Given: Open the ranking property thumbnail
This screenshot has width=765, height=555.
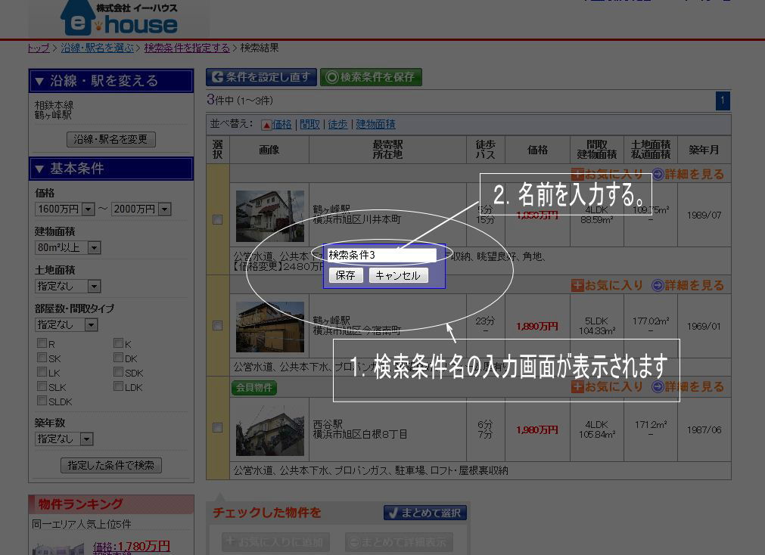Looking at the screenshot, I should pyautogui.click(x=58, y=549).
